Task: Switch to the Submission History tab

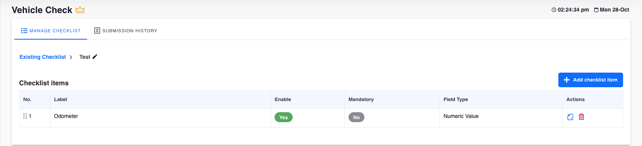Action: 126,31
